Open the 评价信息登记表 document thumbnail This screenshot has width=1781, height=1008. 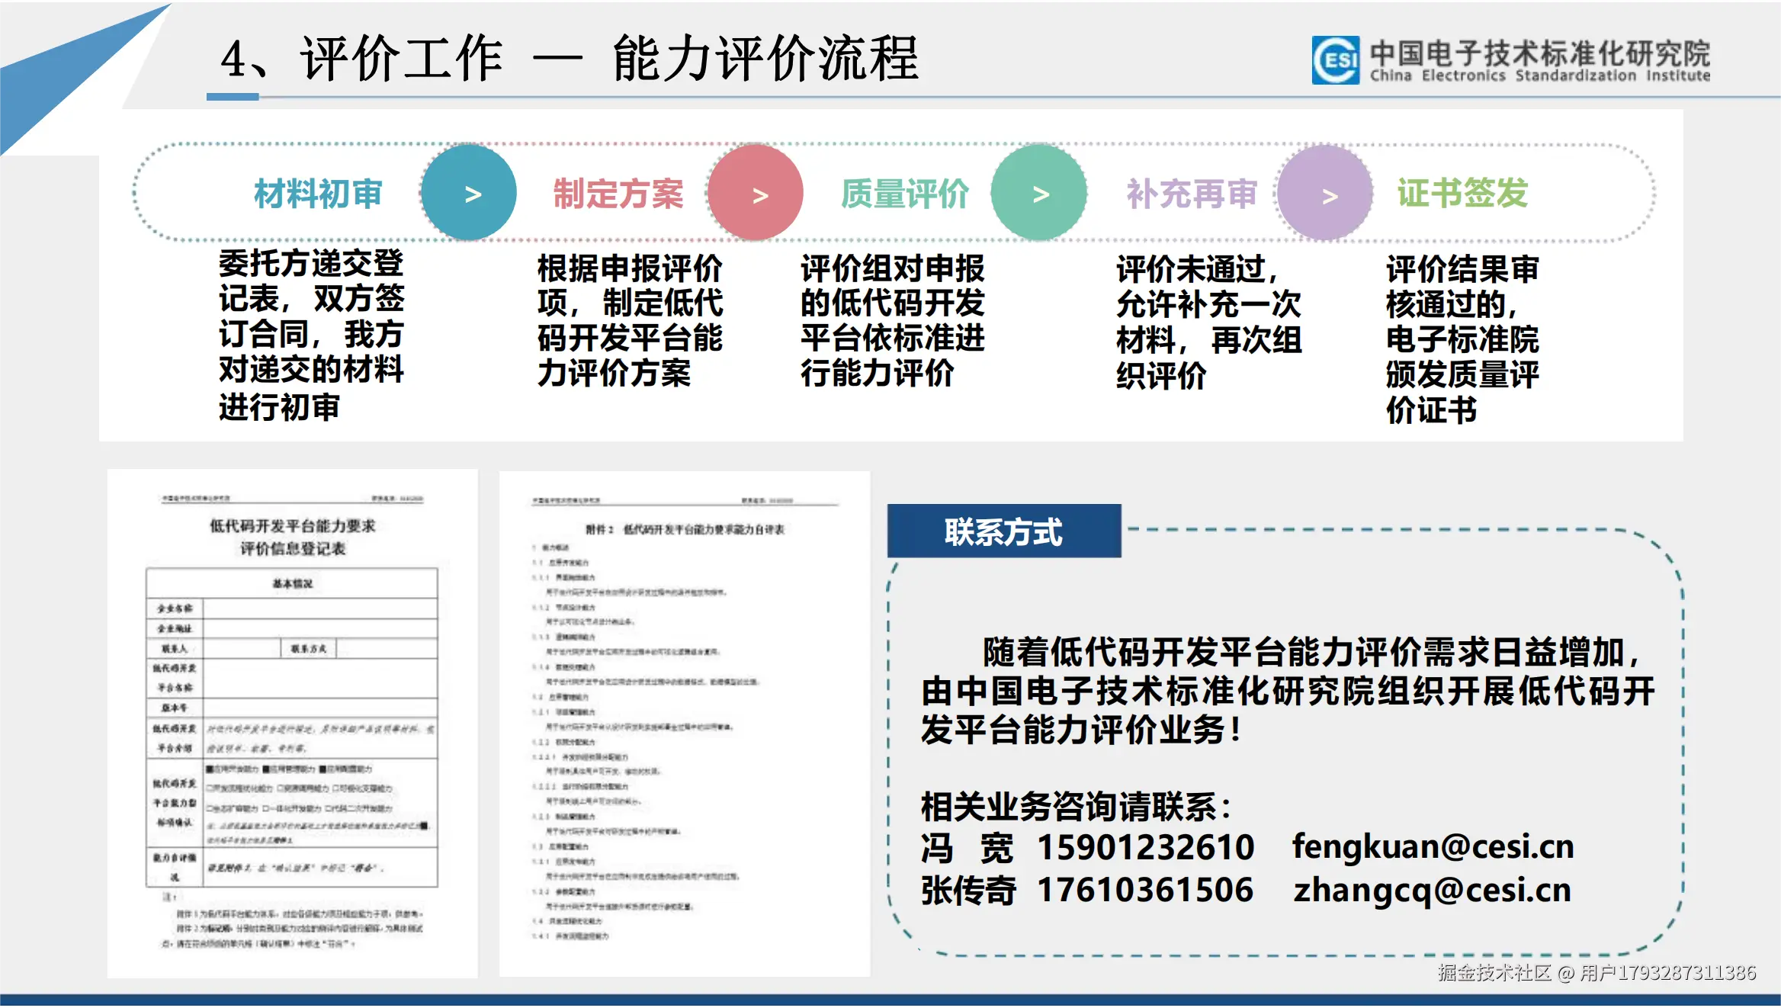tap(294, 724)
